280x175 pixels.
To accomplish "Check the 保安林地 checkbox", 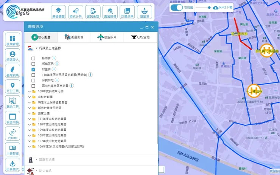I will 33,81.
